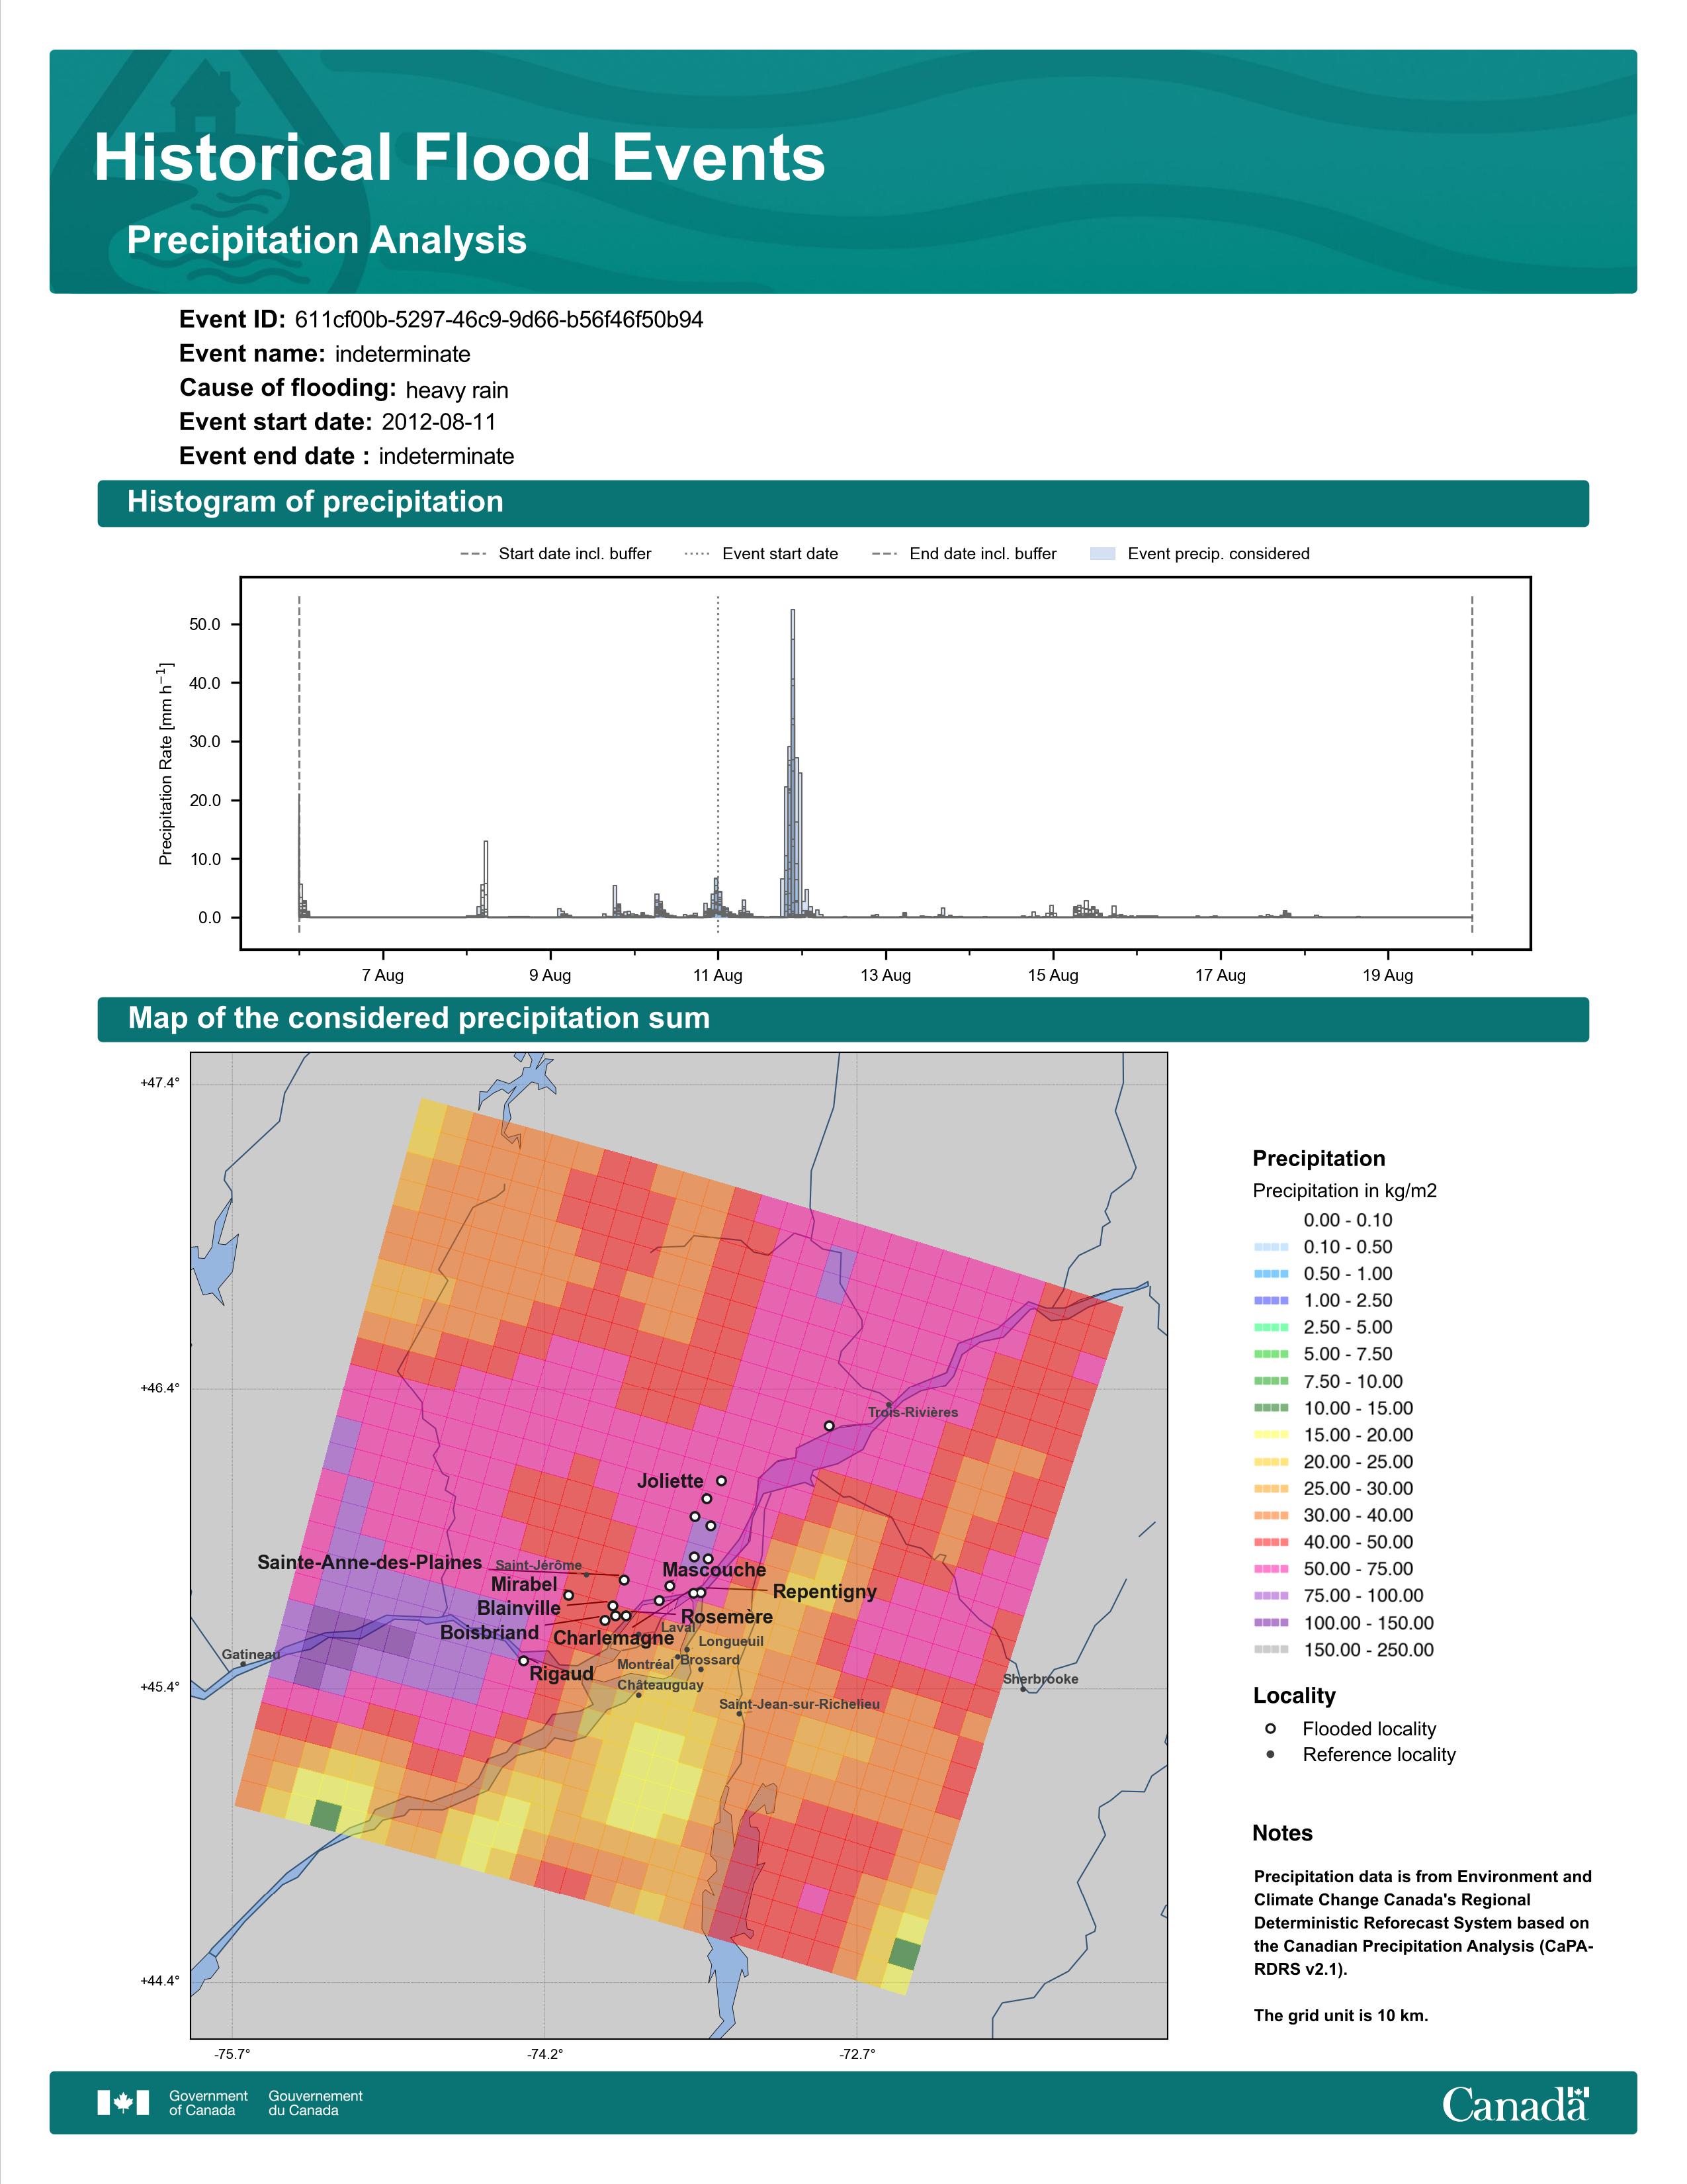Click the Event precip. considered legend box
This screenshot has width=1687, height=2184.
point(1102,554)
